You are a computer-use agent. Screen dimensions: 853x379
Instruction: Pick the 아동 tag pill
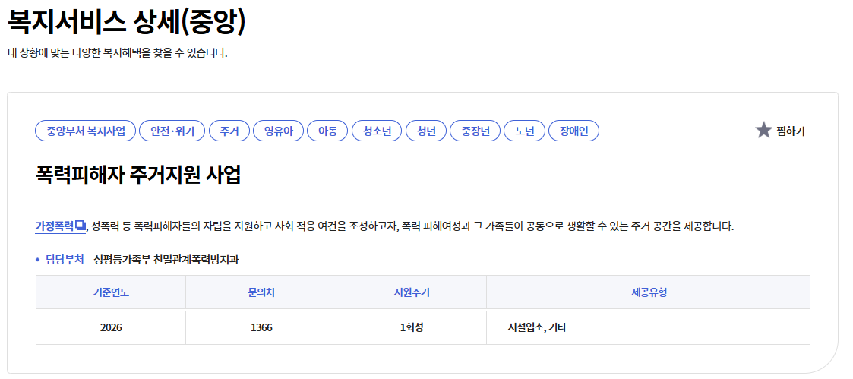coord(327,131)
